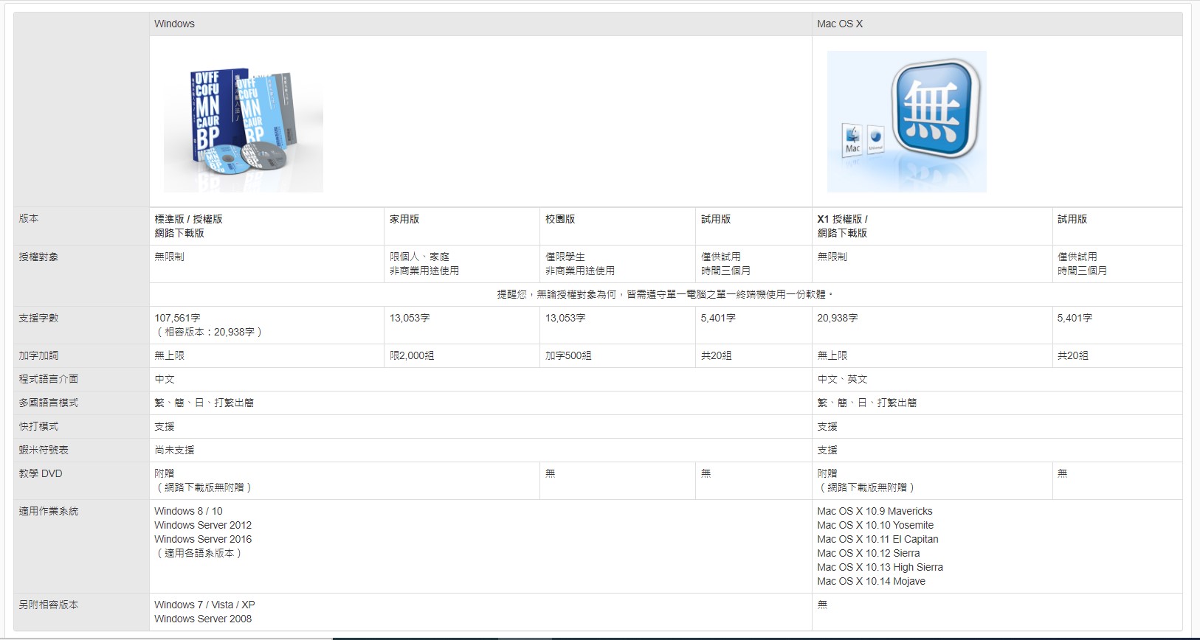Screen dimensions: 1200x640
Task: Click the 程式語言介面 row label
Action: coord(49,379)
